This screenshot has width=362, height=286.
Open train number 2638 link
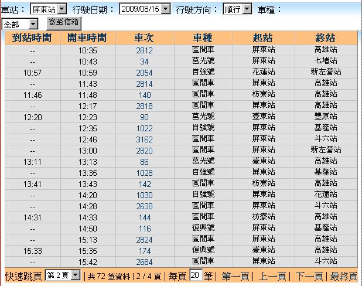point(144,206)
